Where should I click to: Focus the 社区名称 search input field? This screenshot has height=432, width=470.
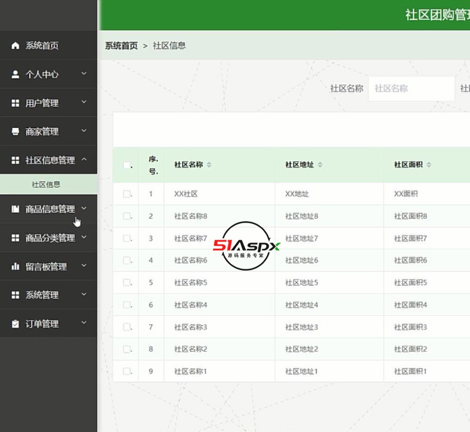pyautogui.click(x=411, y=88)
